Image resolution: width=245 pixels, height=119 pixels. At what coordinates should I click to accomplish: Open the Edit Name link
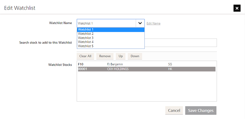coord(153,24)
